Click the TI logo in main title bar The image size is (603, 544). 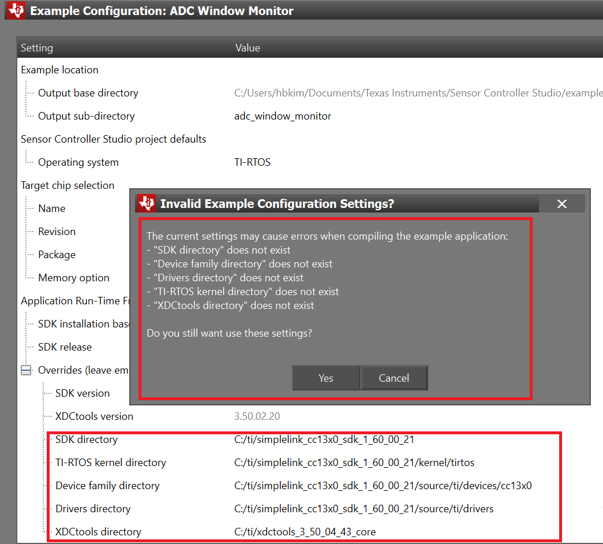[16, 10]
